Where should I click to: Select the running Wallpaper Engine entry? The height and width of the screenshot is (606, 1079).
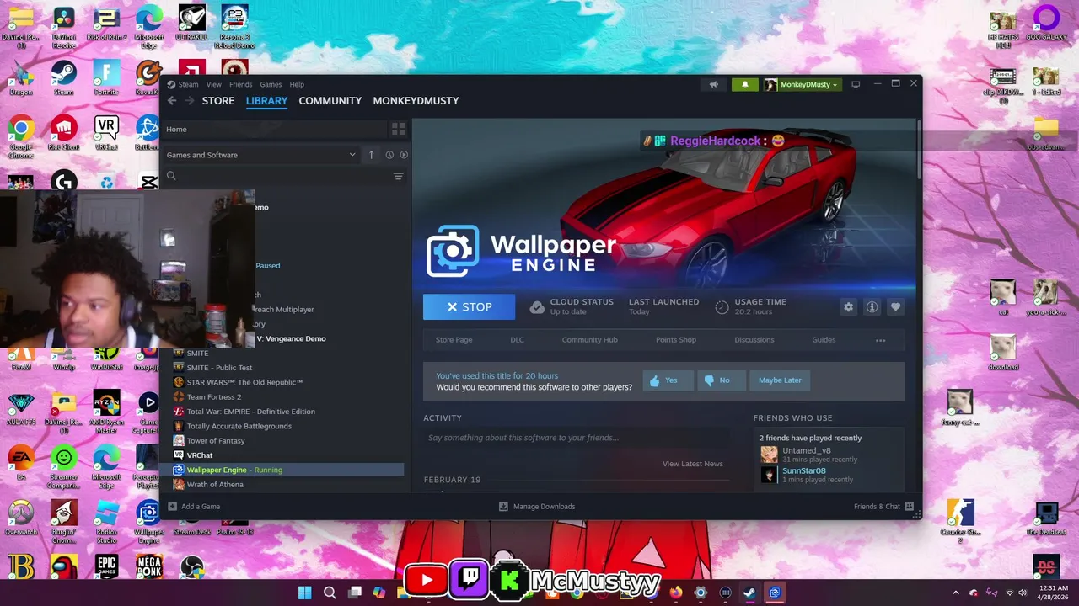click(x=282, y=470)
